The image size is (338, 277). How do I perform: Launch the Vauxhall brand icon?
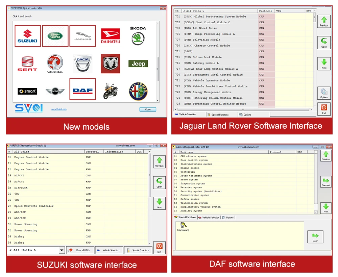click(x=55, y=64)
